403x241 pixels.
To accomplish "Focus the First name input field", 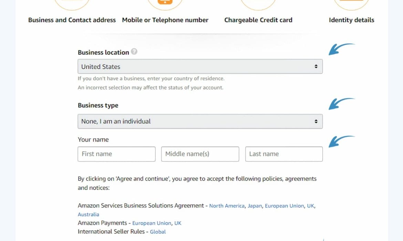I will point(116,154).
